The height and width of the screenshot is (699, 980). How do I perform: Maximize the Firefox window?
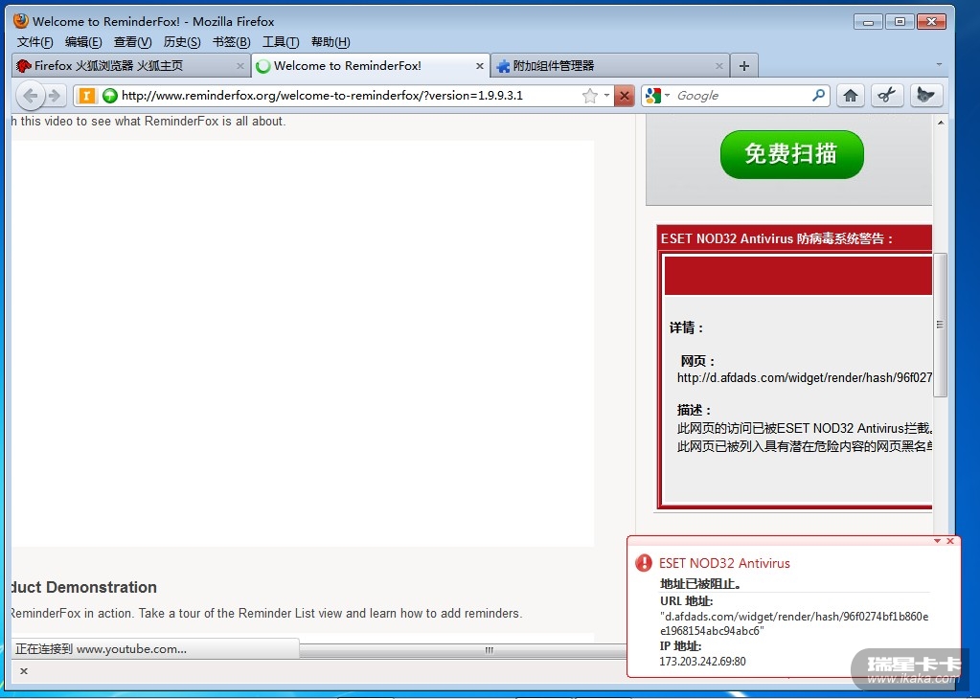pos(900,22)
